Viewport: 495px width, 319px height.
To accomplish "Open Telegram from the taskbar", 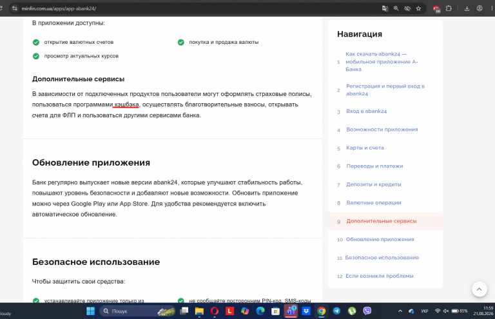I will (336, 311).
